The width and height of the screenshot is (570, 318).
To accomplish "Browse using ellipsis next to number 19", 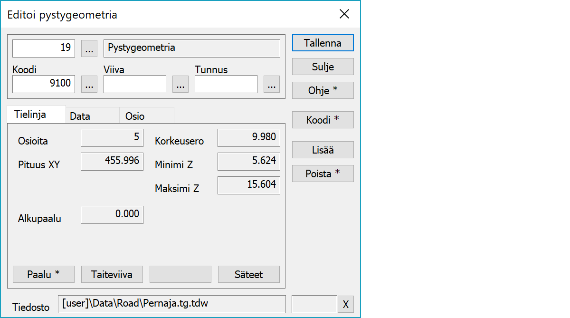I will [x=89, y=48].
